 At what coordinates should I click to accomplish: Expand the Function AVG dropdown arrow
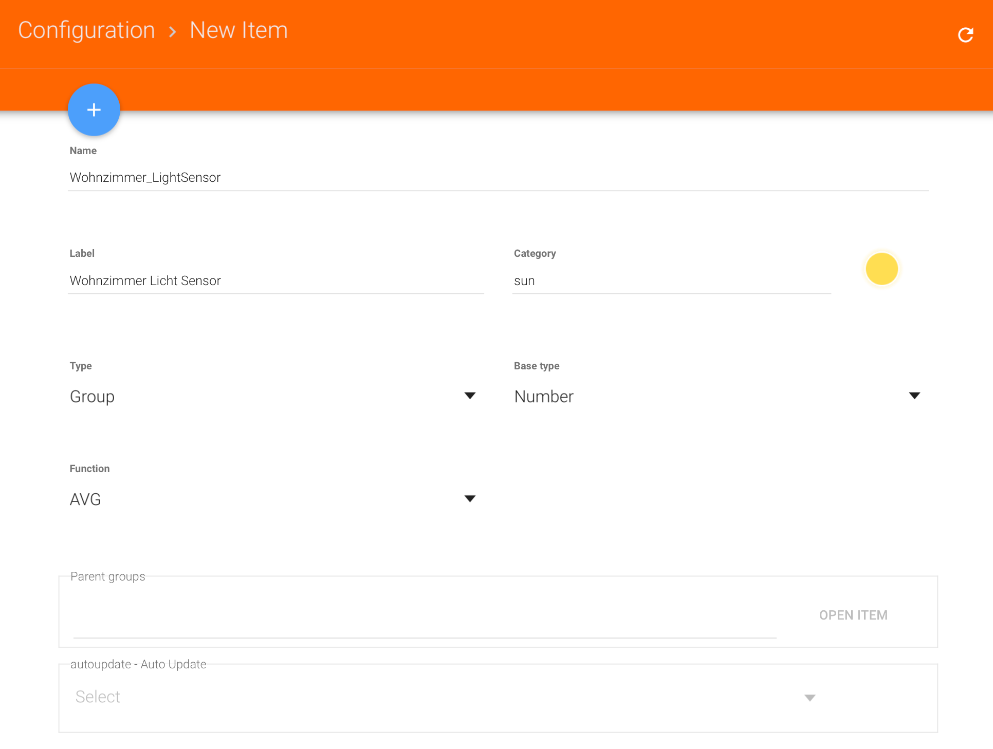tap(469, 498)
